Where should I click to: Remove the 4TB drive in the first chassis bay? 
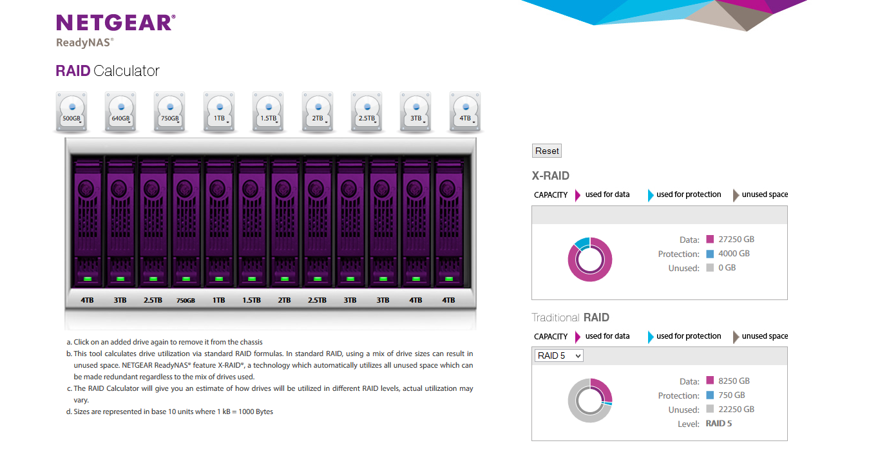point(88,222)
